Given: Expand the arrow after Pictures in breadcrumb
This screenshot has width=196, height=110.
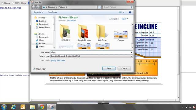Looking at the screenshot, I should 67,7.
